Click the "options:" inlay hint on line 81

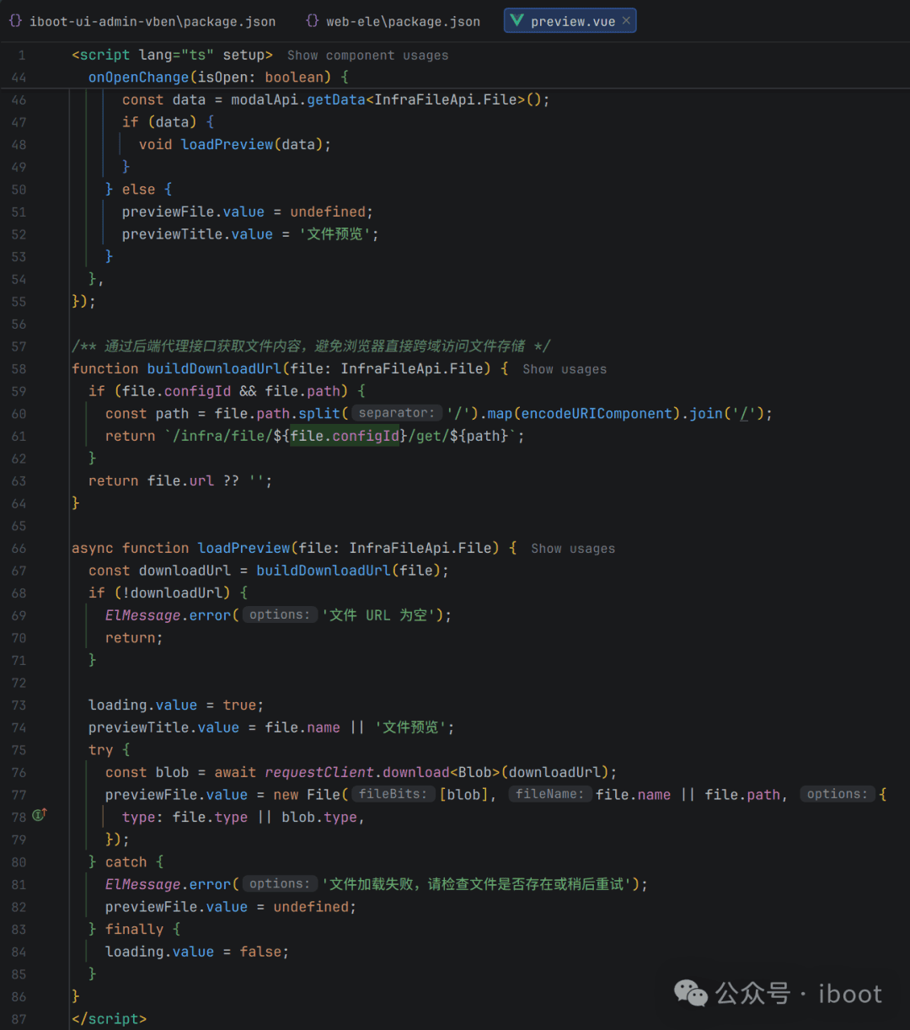[280, 883]
